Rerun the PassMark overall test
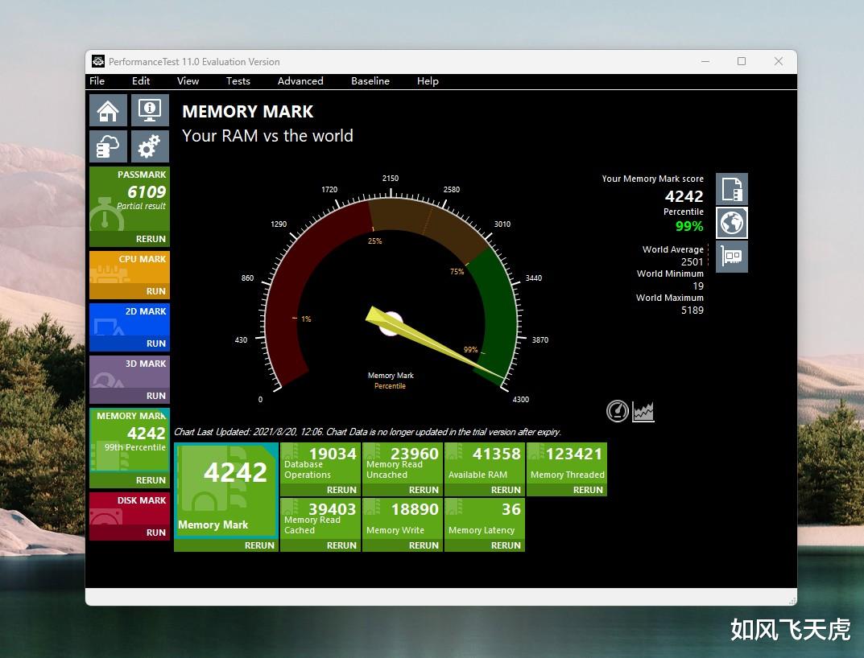This screenshot has width=864, height=658. (151, 239)
